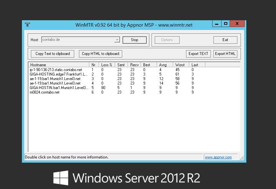Open the Host dropdown arrow

117,40
